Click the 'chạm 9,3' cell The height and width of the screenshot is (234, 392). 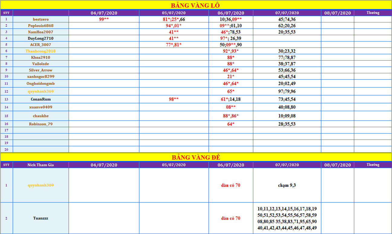[287, 185]
